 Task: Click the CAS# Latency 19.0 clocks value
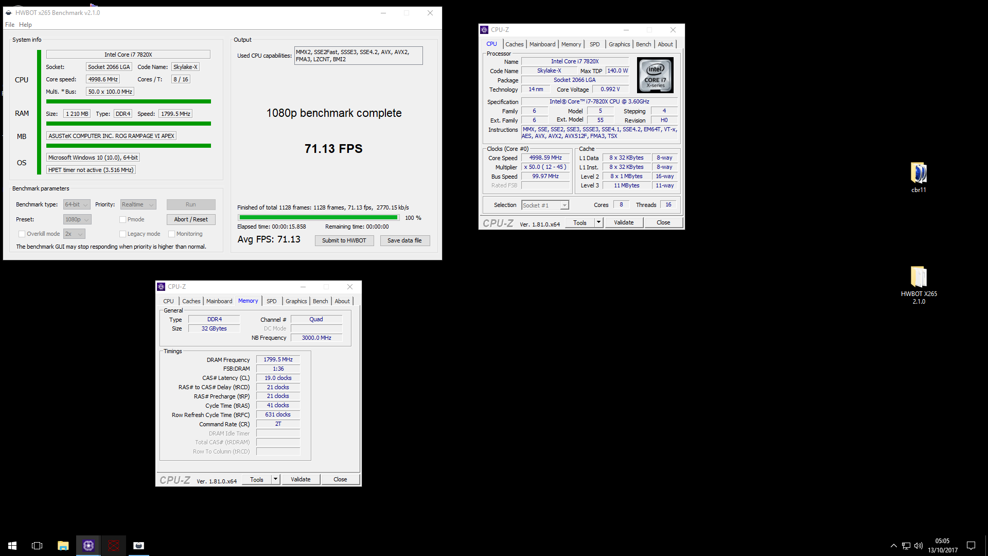click(278, 378)
